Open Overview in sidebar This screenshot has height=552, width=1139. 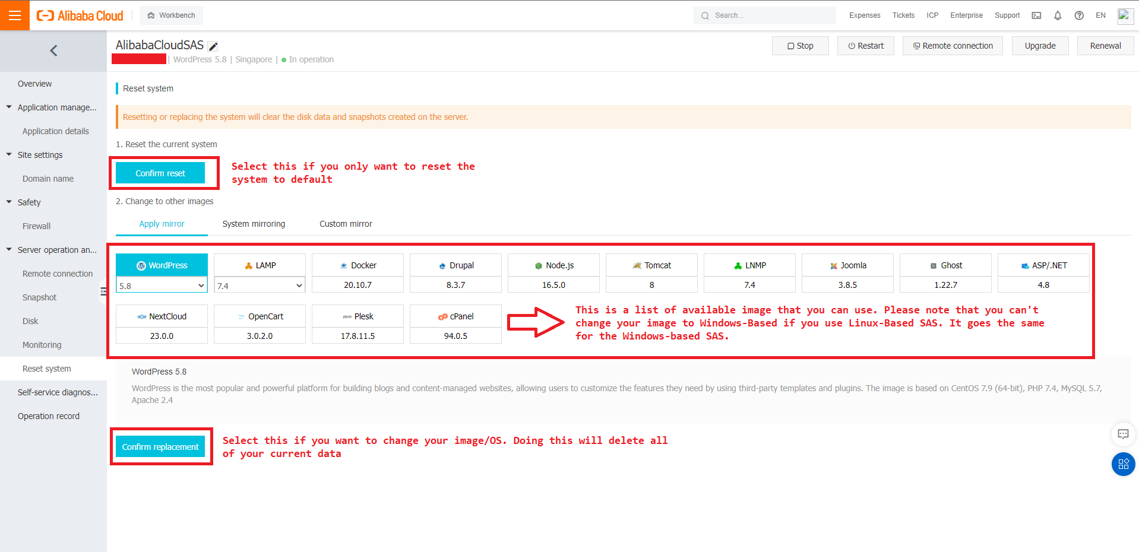point(53,84)
